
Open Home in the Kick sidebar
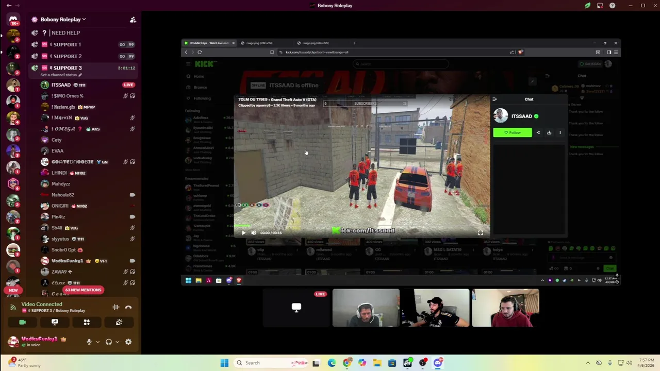pos(199,76)
